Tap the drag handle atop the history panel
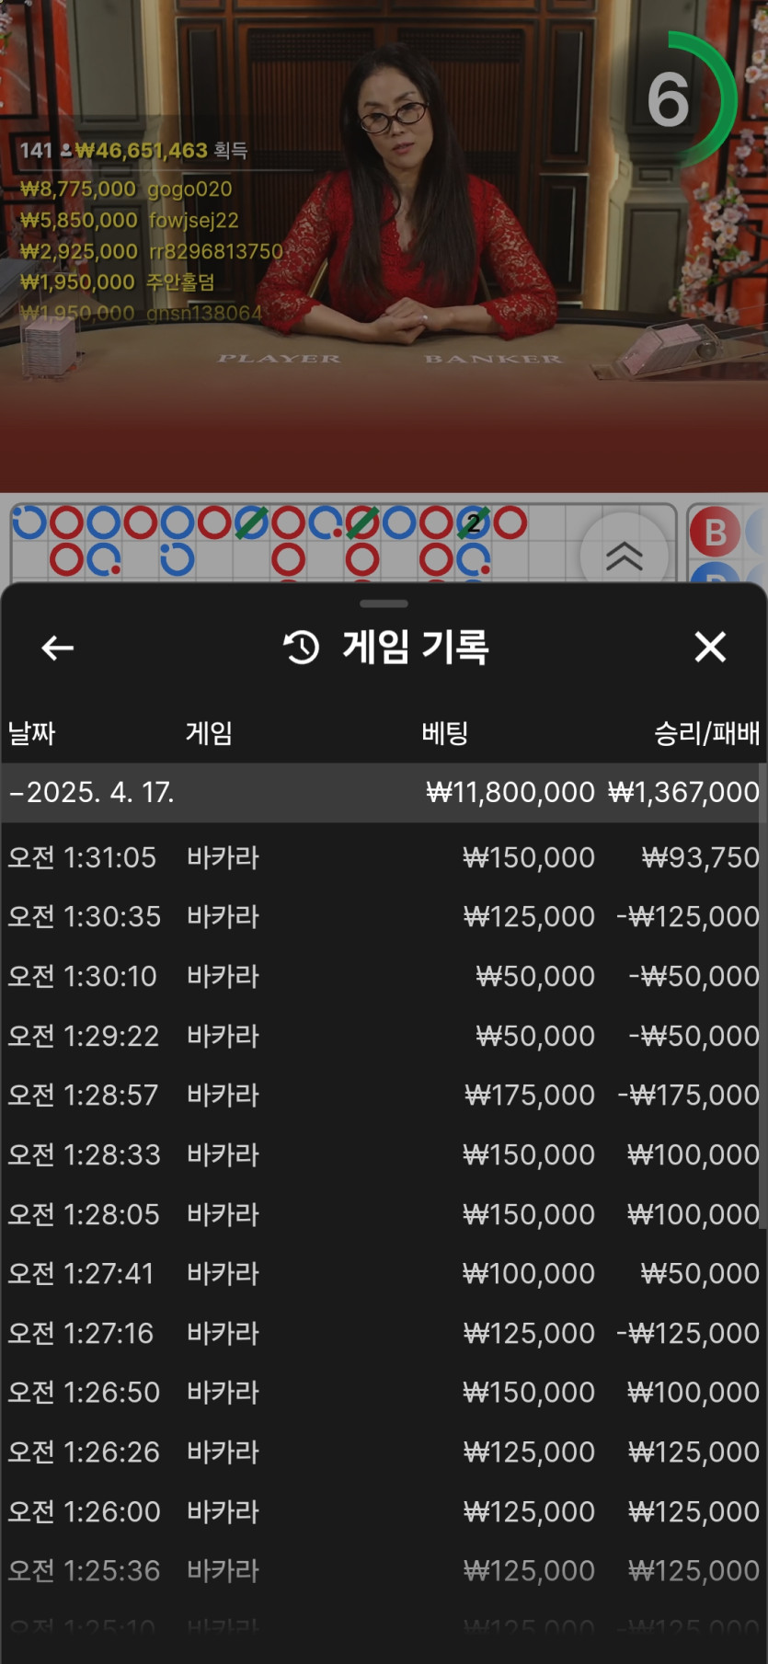The width and height of the screenshot is (768, 1664). click(x=384, y=603)
